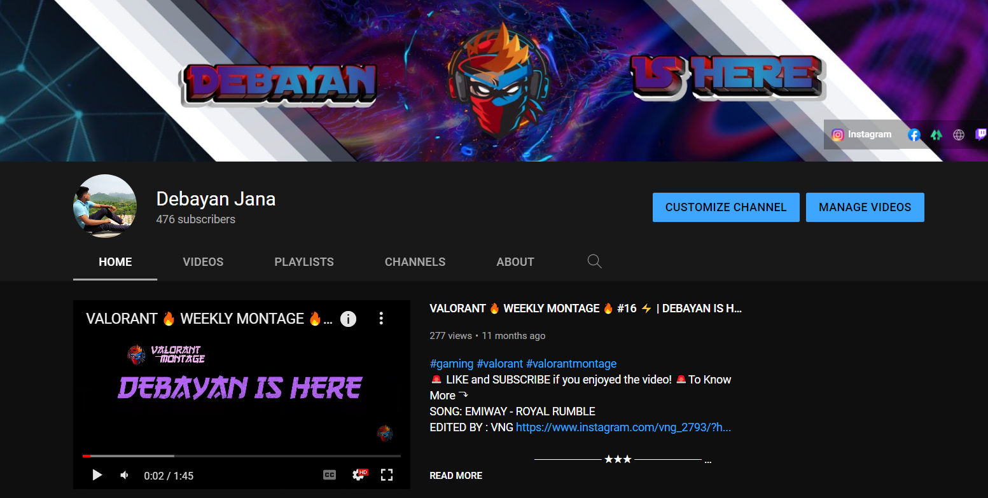Open the Instagram link in the banner
This screenshot has width=988, height=498.
pos(861,135)
